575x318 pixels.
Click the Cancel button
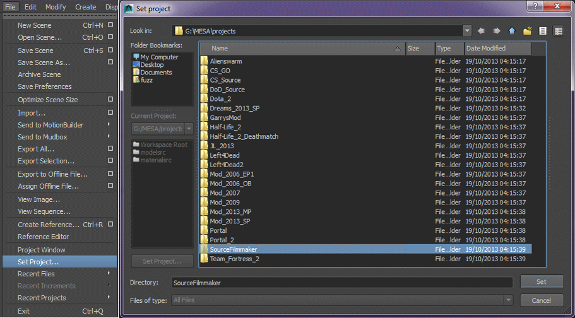coord(542,300)
